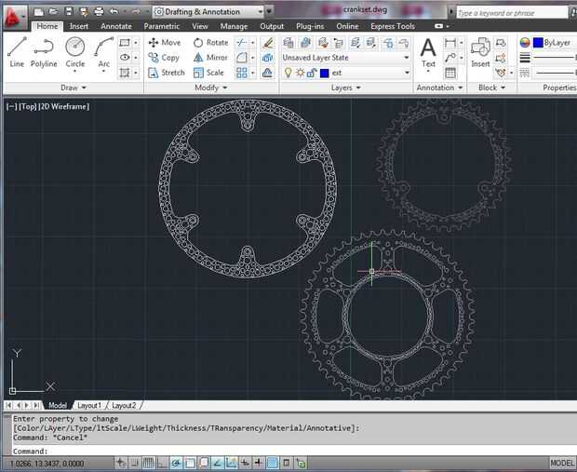The width and height of the screenshot is (577, 472).
Task: Click the Array tool icon
Action: tap(242, 73)
